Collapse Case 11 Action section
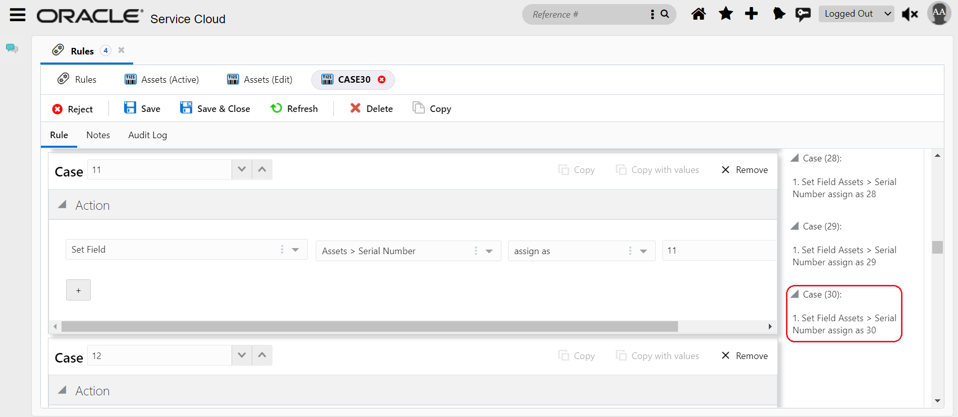958x417 pixels. 62,205
